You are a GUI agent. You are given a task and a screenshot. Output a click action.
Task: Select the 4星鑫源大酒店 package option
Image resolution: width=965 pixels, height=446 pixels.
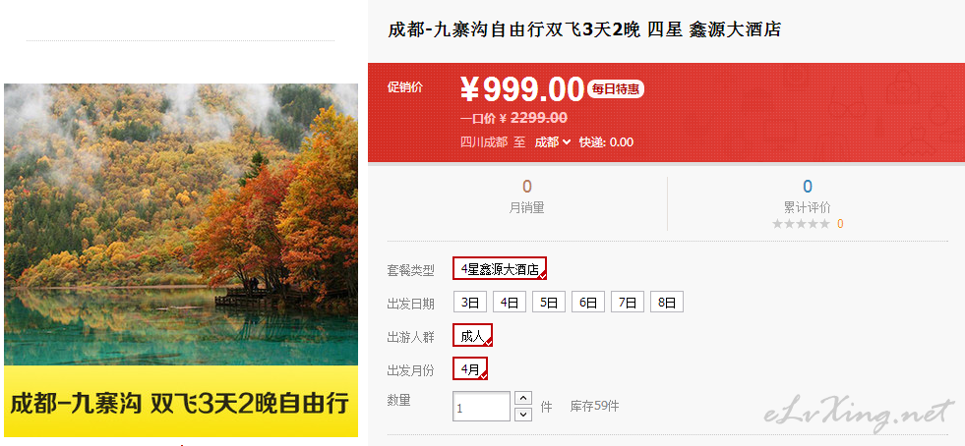(500, 268)
